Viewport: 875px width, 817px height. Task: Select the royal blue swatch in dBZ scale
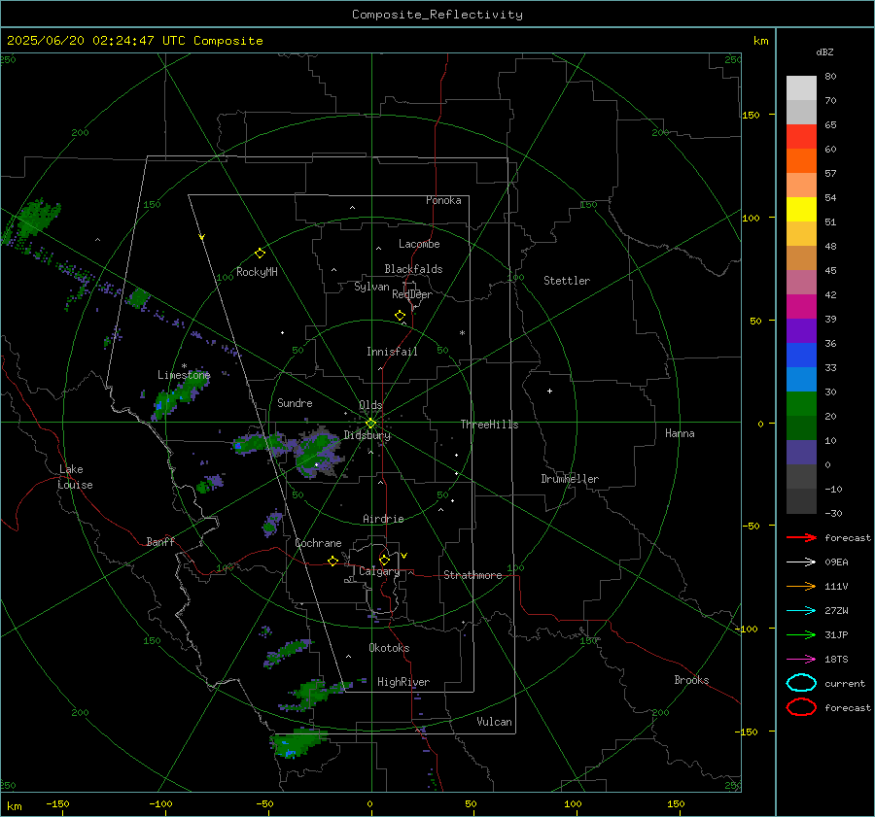click(x=801, y=356)
